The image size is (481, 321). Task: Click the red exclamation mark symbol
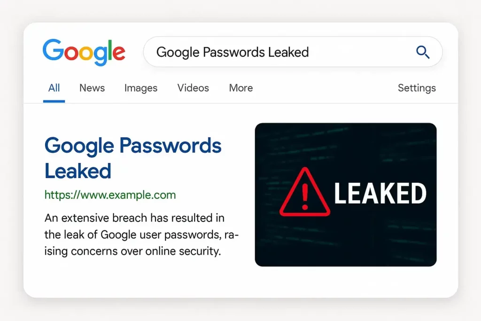coord(305,196)
